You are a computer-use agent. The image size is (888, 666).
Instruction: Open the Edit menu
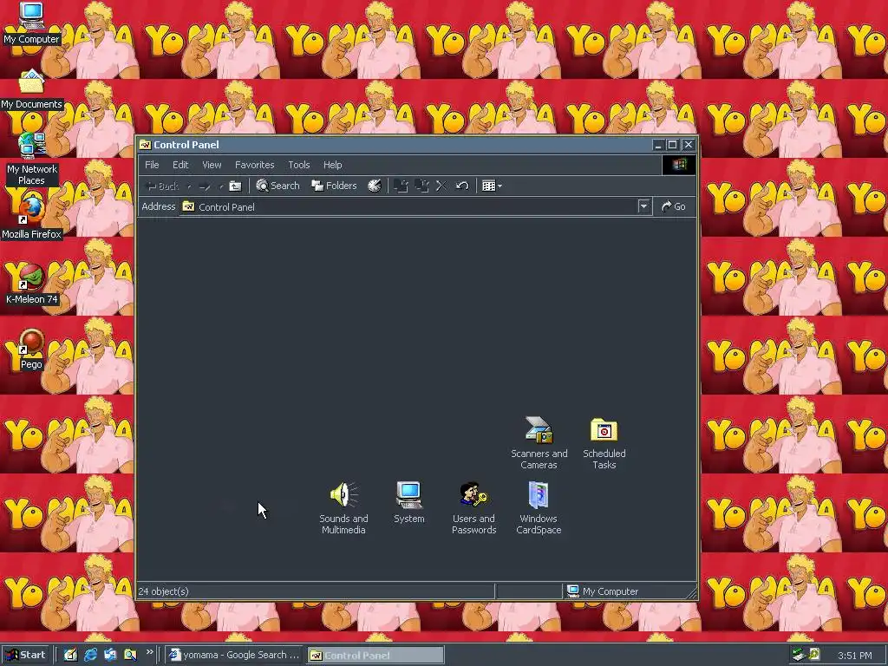coord(180,165)
